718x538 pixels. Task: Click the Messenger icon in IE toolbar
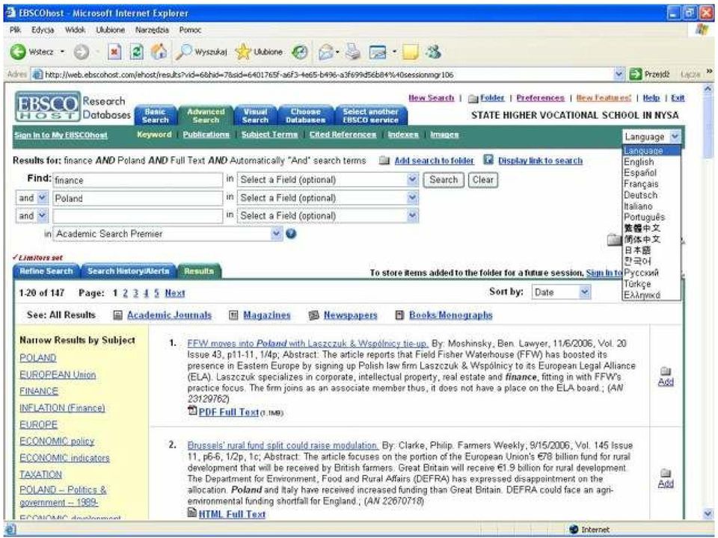tap(433, 52)
